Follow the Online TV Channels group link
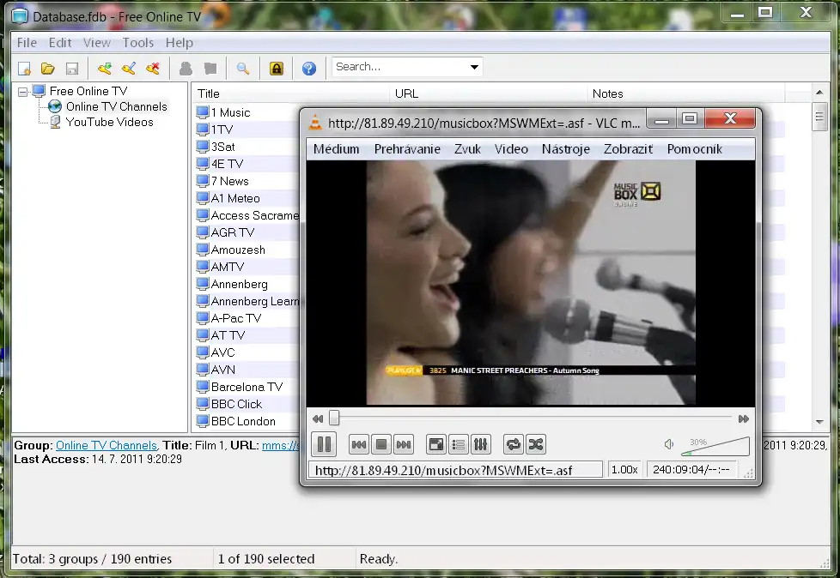 pos(107,445)
